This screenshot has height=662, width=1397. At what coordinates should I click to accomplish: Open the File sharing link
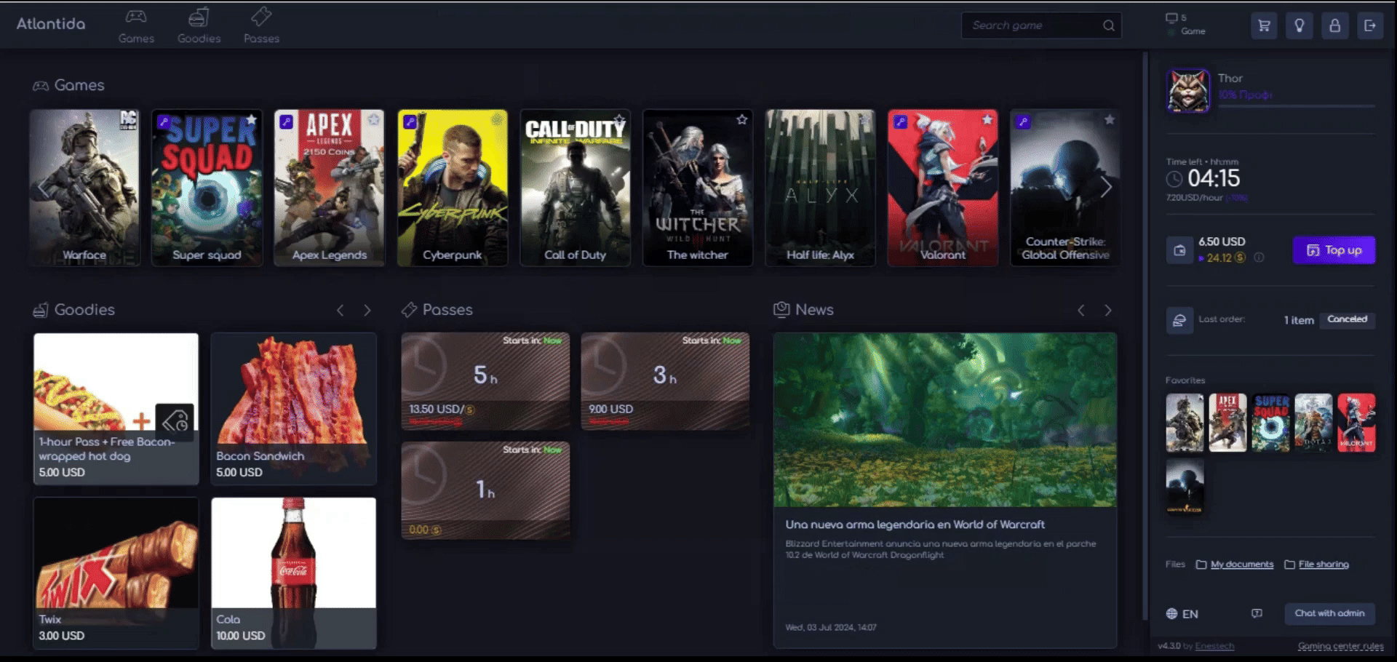(1324, 565)
